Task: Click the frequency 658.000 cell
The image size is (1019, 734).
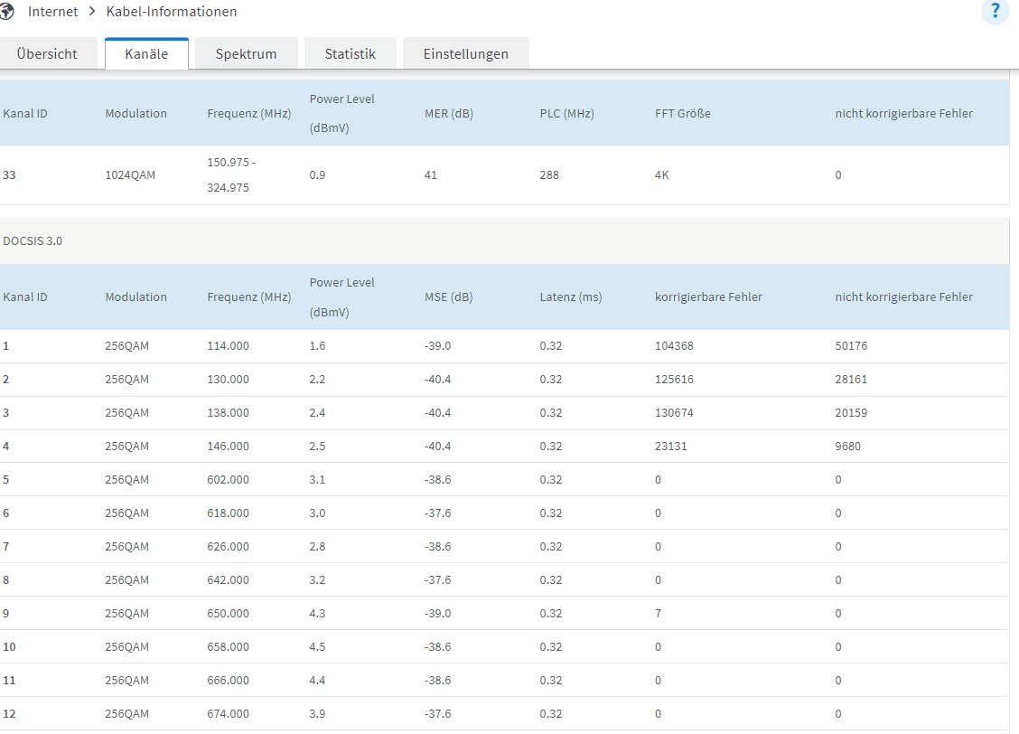Action: click(229, 647)
